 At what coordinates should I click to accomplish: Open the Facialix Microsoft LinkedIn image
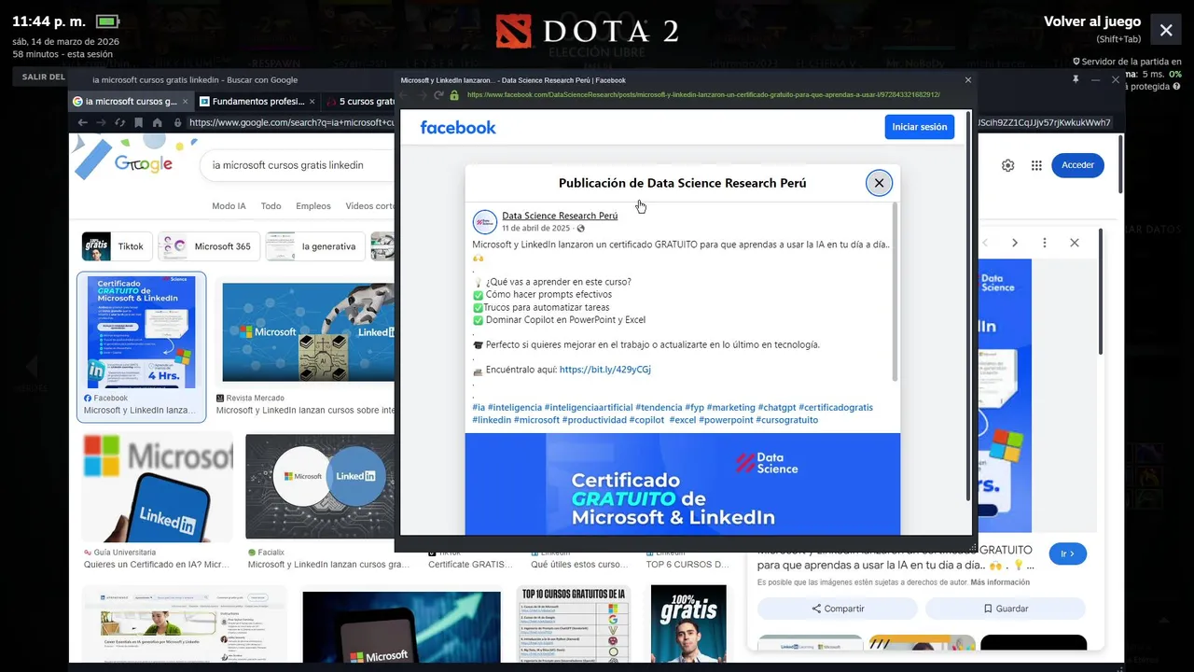[x=320, y=488]
